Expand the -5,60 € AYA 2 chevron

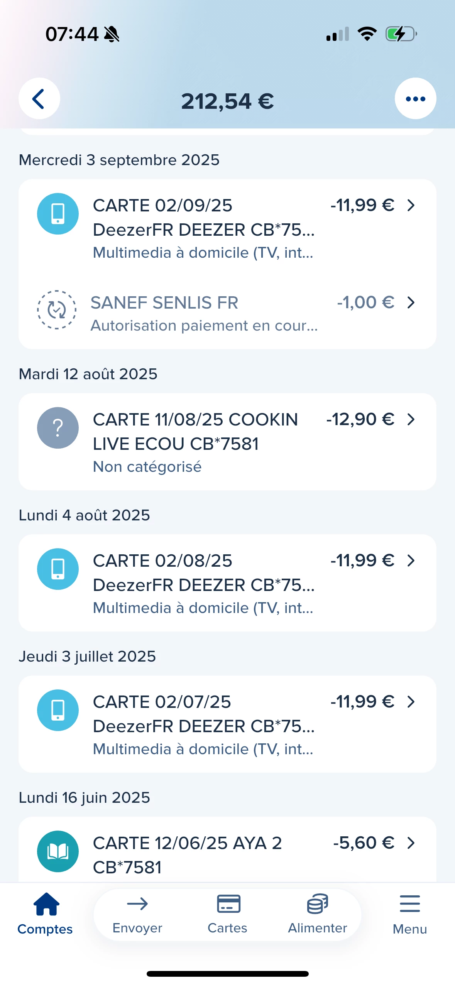coord(411,843)
